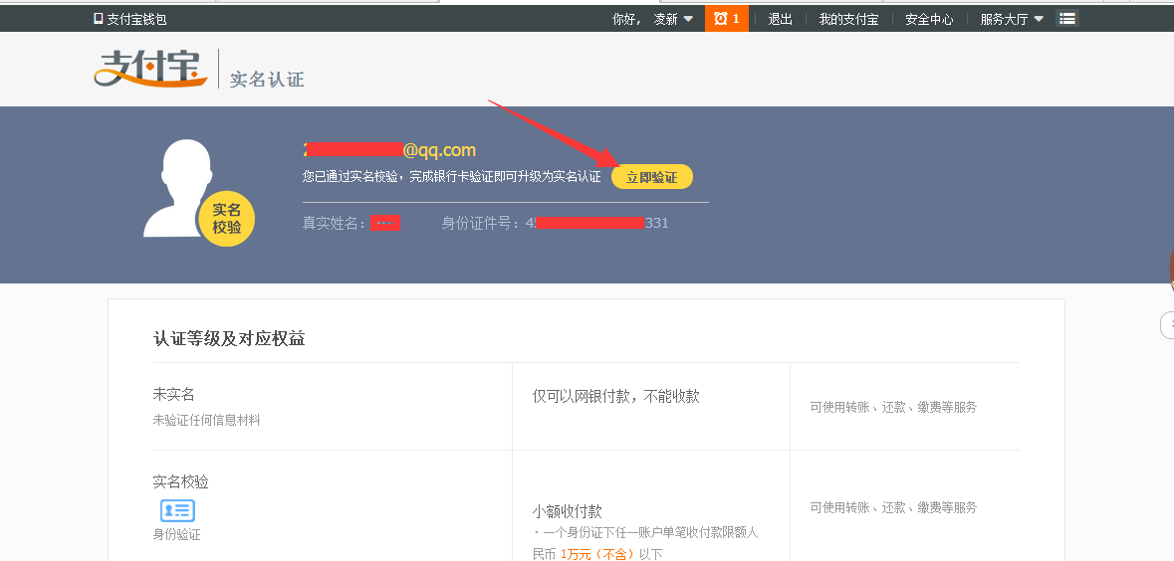This screenshot has height=561, width=1174.
Task: Expand the 服务大厅 dropdown
Action: point(1012,20)
